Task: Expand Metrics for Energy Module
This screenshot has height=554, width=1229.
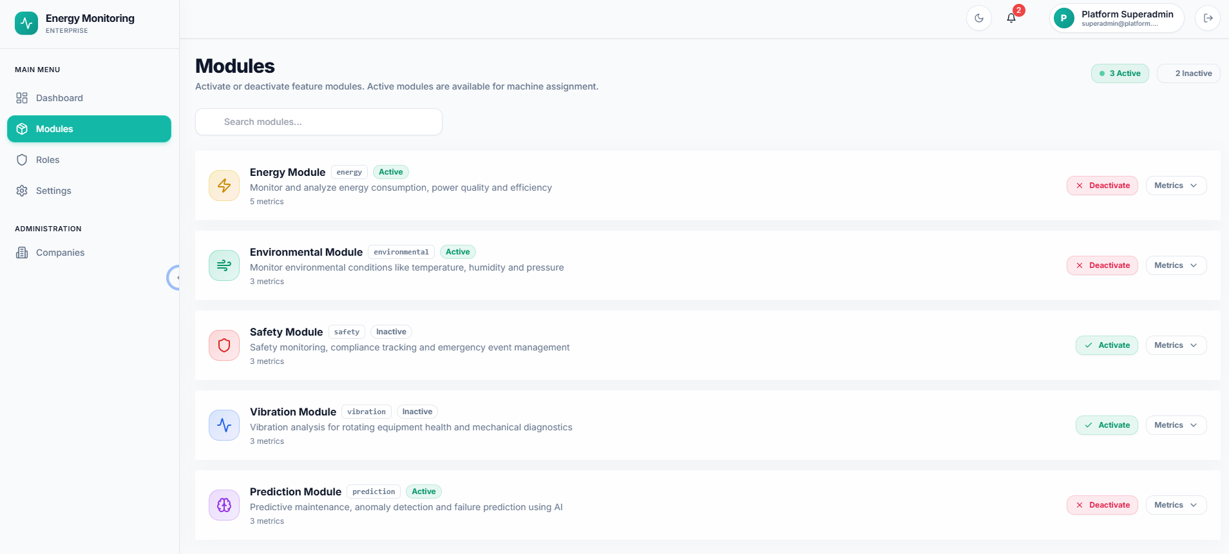Action: pyautogui.click(x=1176, y=186)
